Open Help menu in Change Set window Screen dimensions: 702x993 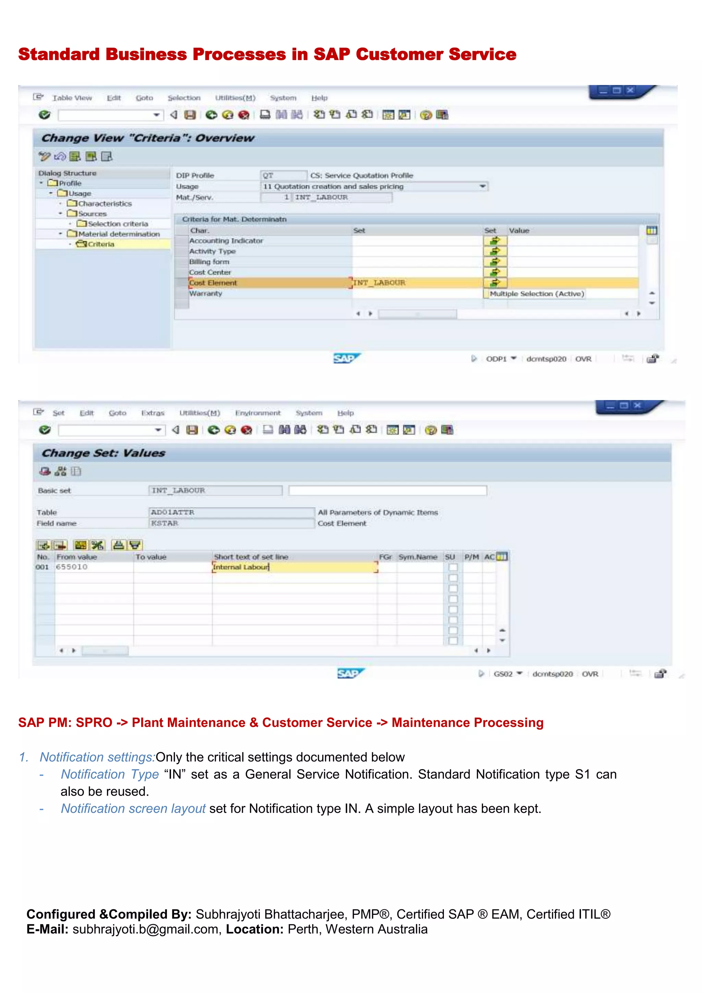[x=346, y=413]
